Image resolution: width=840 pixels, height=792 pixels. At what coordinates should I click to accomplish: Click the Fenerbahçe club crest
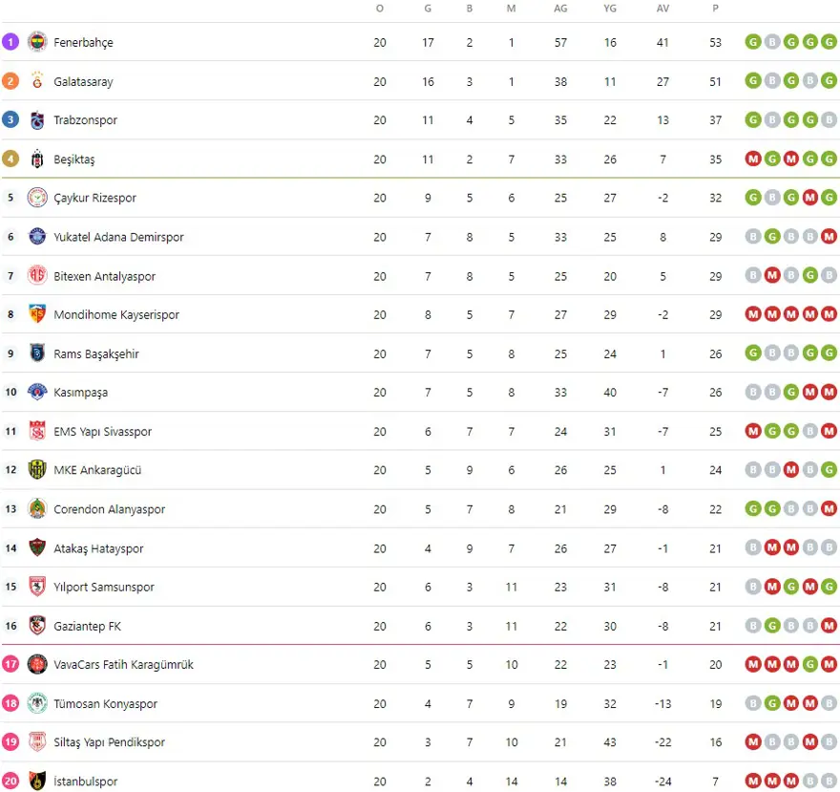pyautogui.click(x=37, y=42)
